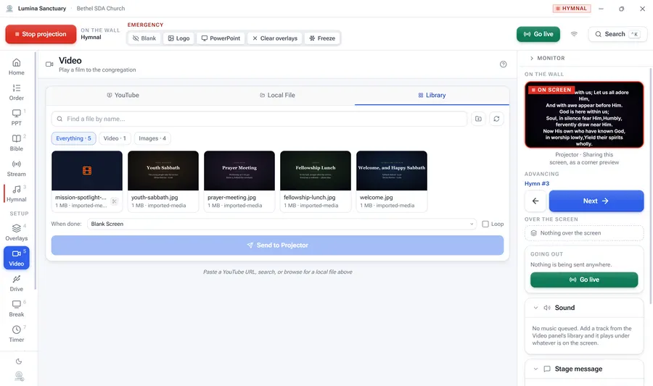
Task: Select the fellowship-lunch.jpg thumbnail
Action: pos(316,171)
